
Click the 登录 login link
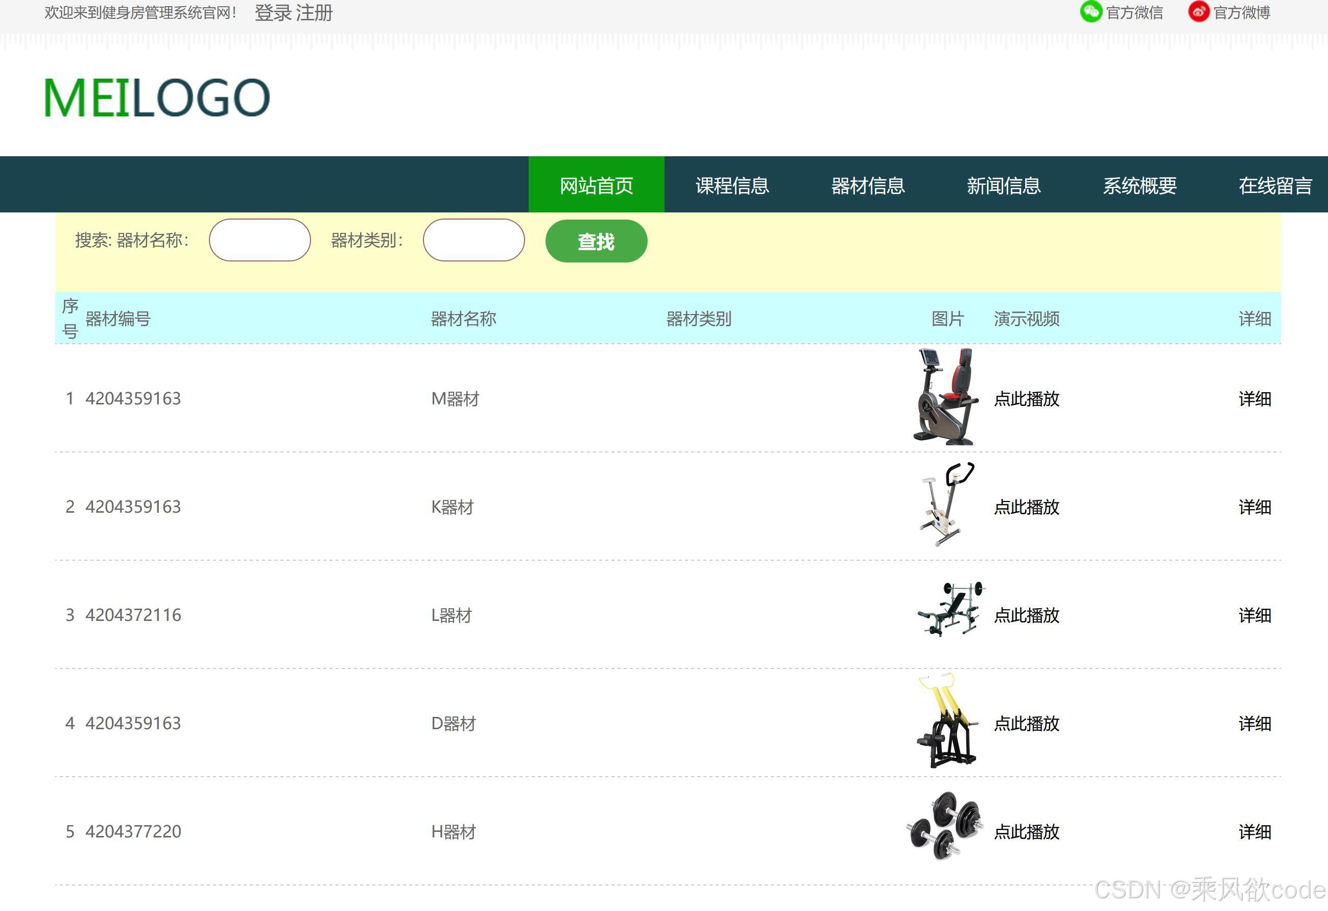pyautogui.click(x=273, y=13)
